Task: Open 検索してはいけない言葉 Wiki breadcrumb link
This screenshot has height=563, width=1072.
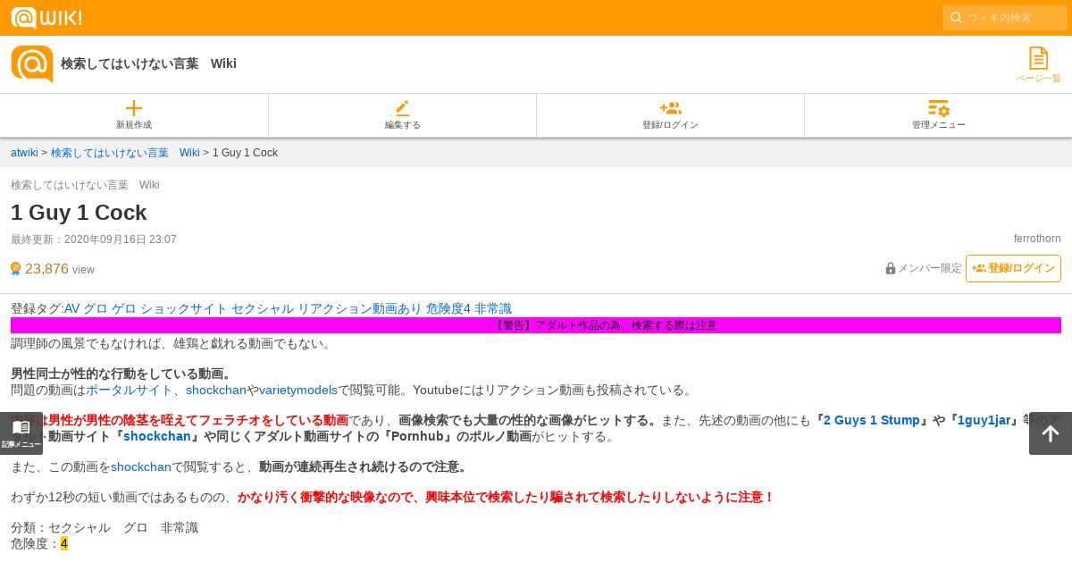Action: pos(125,153)
